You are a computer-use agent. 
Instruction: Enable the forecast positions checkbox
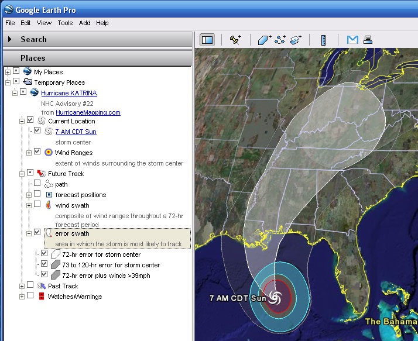(x=37, y=194)
